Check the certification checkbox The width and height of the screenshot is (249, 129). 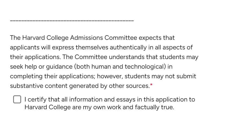coord(17,99)
